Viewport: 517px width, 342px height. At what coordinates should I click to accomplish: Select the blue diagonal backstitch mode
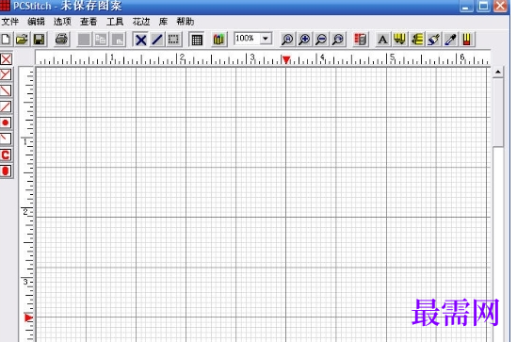pos(157,40)
